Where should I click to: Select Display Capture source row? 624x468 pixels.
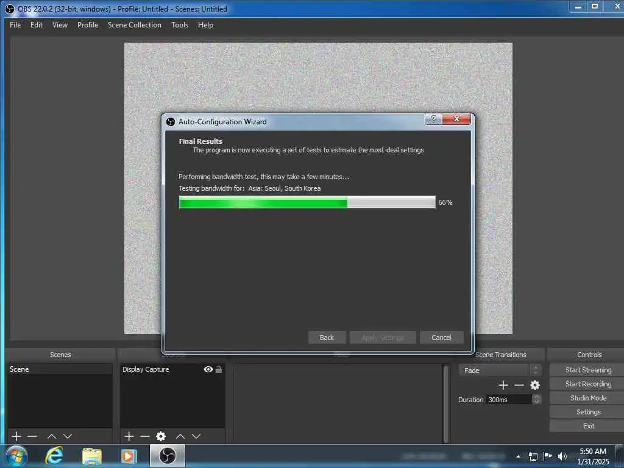point(172,369)
